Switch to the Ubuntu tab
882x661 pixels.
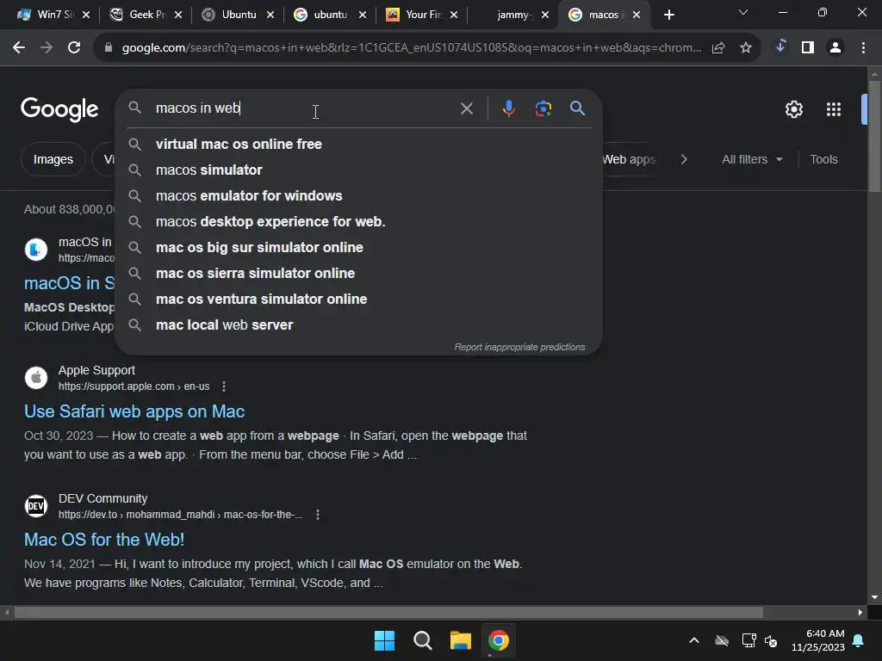[230, 15]
